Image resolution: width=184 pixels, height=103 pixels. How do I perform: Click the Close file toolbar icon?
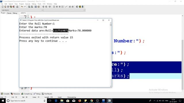click(14, 7)
